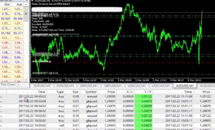Sort history by the Size column header
Screen dimensions: 215x130
coord(76,92)
